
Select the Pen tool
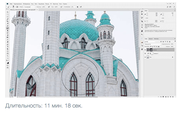click(x=8, y=44)
